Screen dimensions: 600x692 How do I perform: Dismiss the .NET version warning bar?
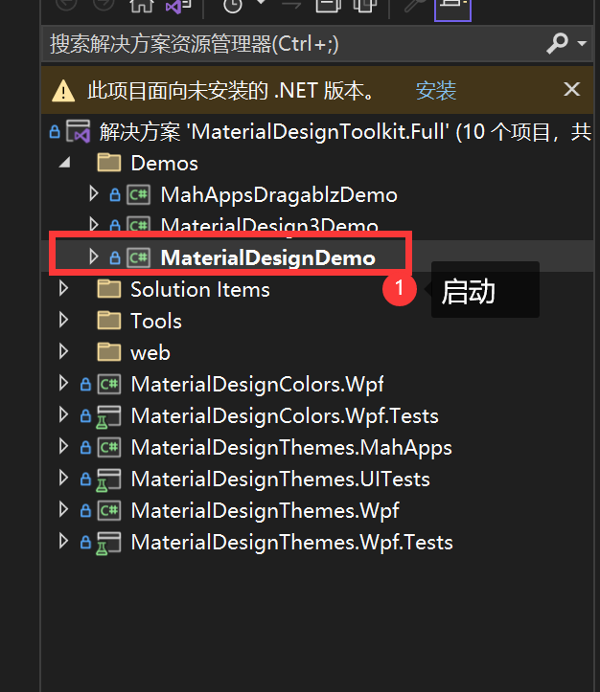coord(571,90)
